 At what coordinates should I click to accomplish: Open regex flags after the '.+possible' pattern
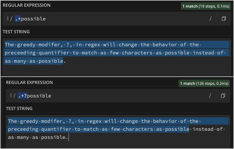point(210,19)
